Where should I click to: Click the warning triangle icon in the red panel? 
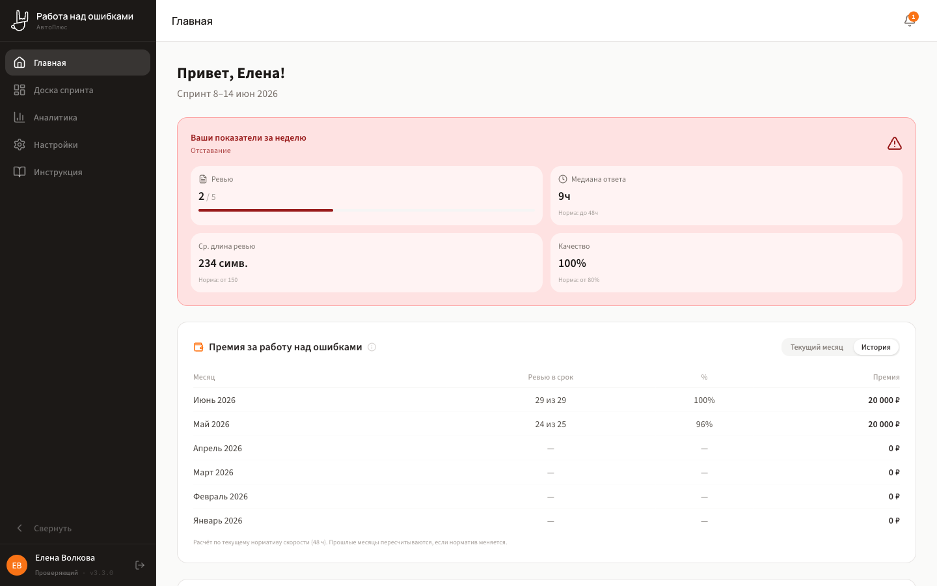[895, 143]
